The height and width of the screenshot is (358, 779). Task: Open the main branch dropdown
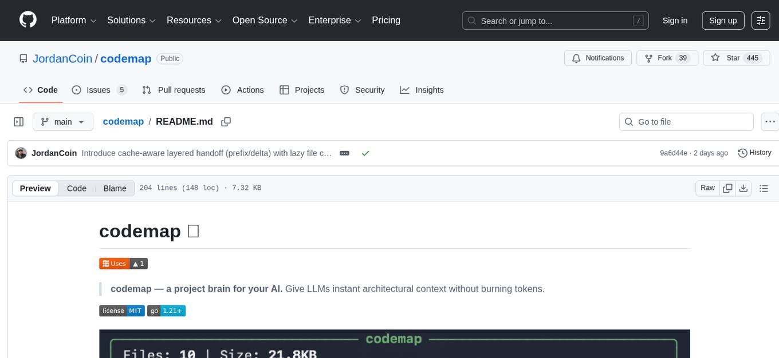pyautogui.click(x=62, y=122)
